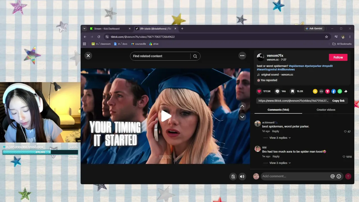Open the Chrome three-dot menu
This screenshot has height=202, width=359.
[x=350, y=37]
